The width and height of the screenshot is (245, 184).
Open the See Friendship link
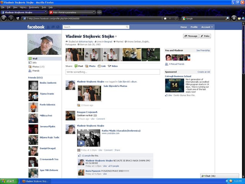point(203,50)
